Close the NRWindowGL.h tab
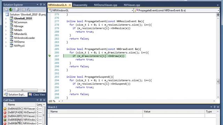 coord(70,5)
